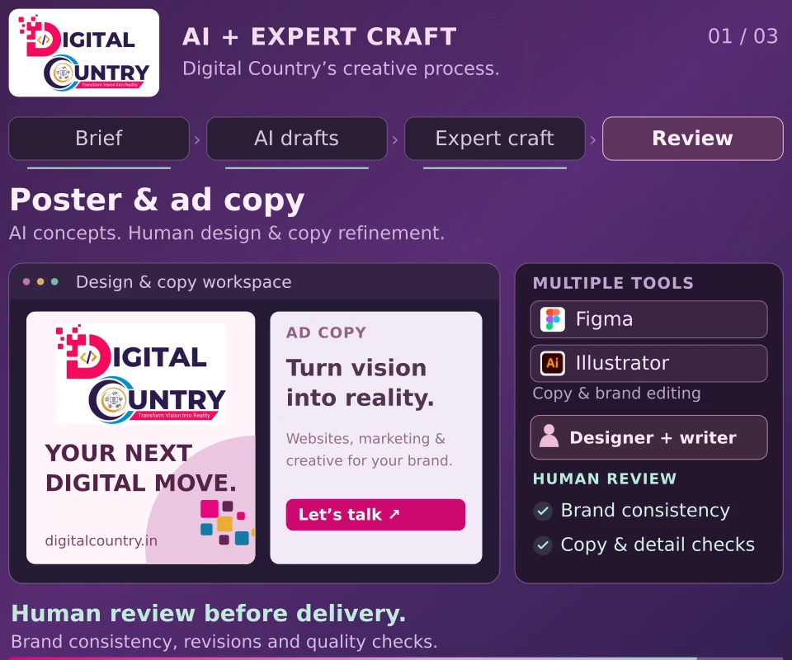This screenshot has height=660, width=792.
Task: Click the person icon beside Designer + writer
Action: [x=549, y=436]
